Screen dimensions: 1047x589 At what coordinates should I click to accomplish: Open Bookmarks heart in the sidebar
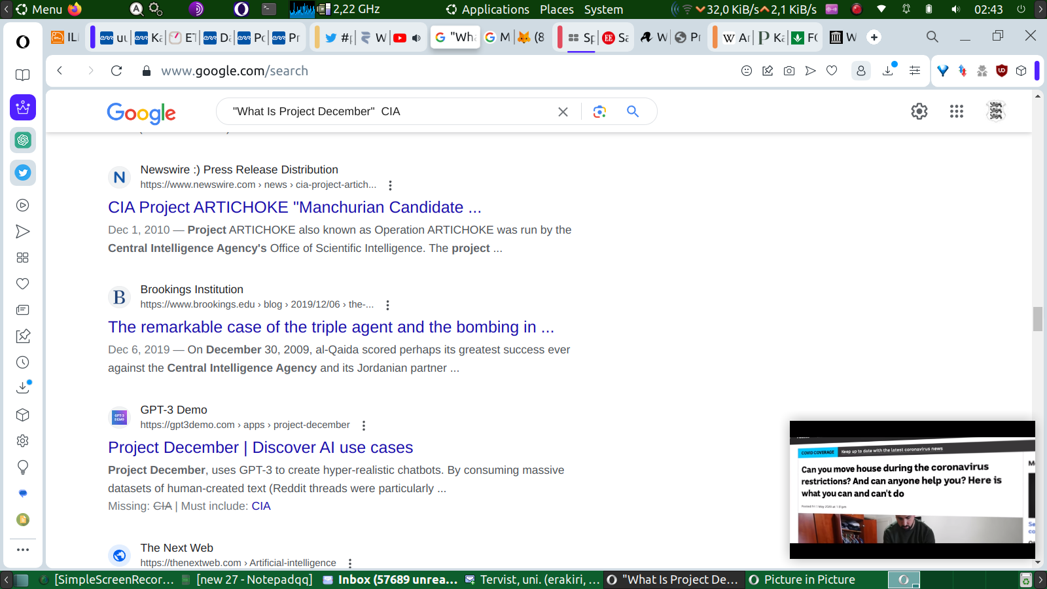pyautogui.click(x=23, y=284)
